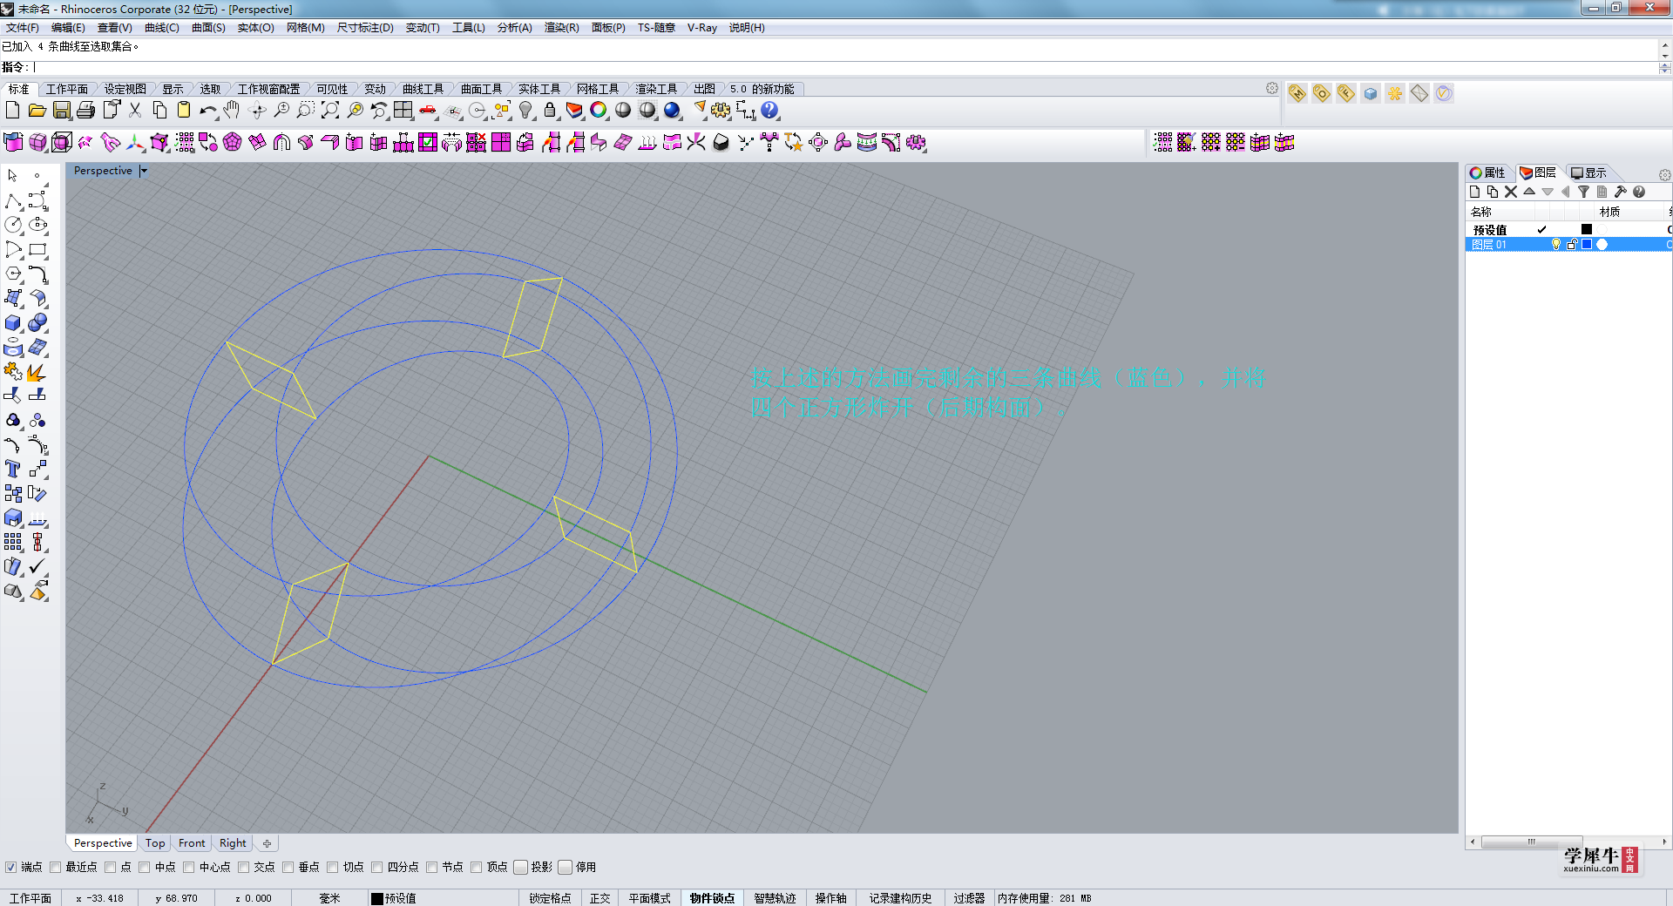
Task: Toggle the 端点 (End) osnap checkbox
Action: [x=10, y=867]
